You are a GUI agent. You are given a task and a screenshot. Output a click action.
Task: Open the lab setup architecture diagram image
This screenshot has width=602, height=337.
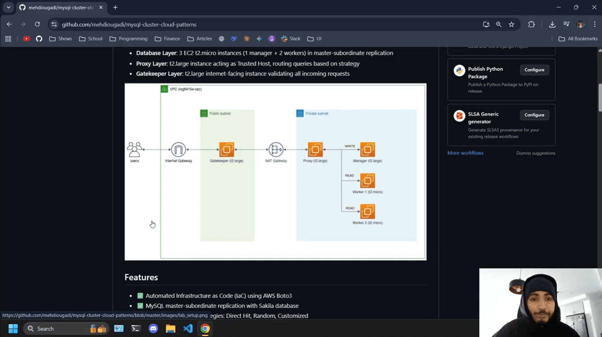pos(275,172)
